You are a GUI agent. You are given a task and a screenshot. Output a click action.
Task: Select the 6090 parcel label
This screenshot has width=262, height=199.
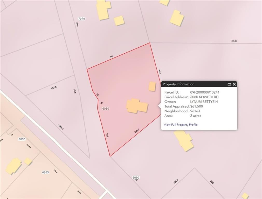pos(136,177)
